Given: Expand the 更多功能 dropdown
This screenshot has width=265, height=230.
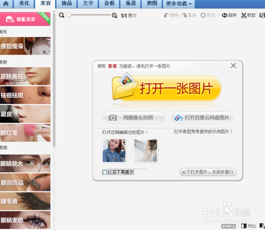Looking at the screenshot, I should [x=179, y=4].
